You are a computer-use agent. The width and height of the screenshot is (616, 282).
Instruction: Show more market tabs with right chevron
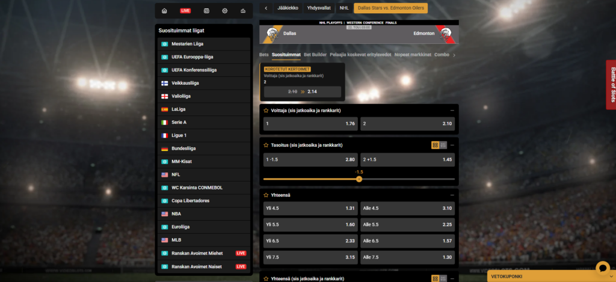tap(454, 55)
